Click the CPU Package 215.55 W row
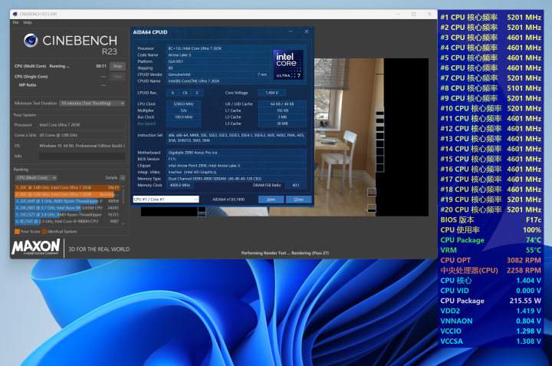552x366 pixels. tap(491, 301)
